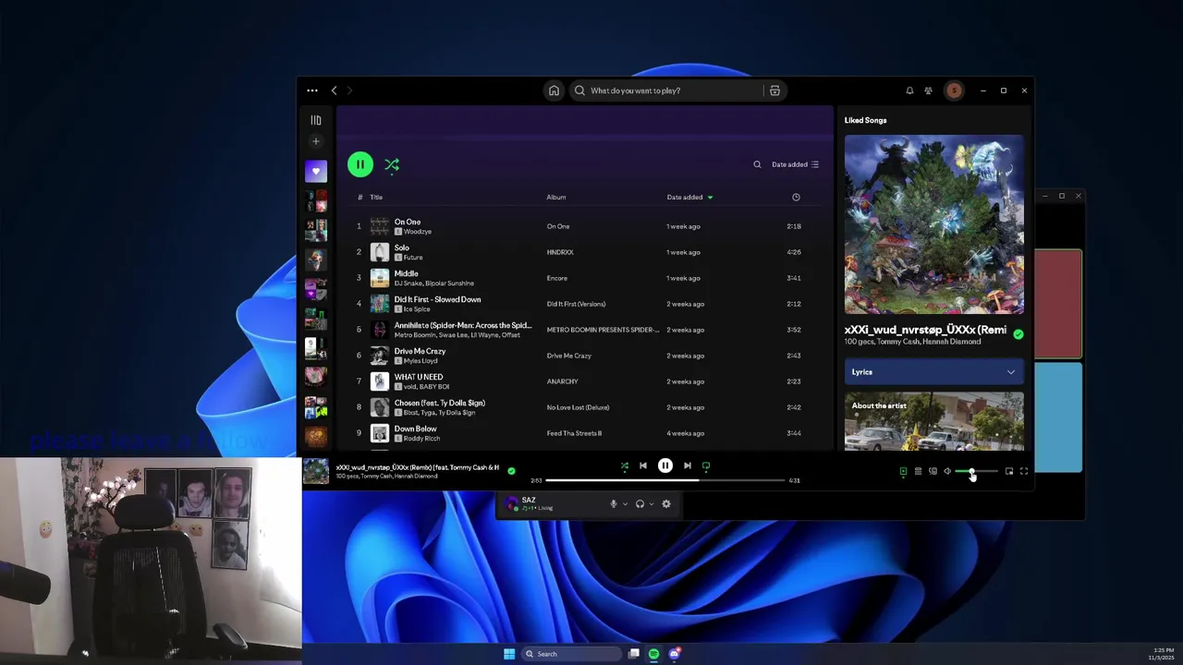This screenshot has width=1183, height=665.
Task: Sort by duration clock icon header
Action: tap(796, 197)
